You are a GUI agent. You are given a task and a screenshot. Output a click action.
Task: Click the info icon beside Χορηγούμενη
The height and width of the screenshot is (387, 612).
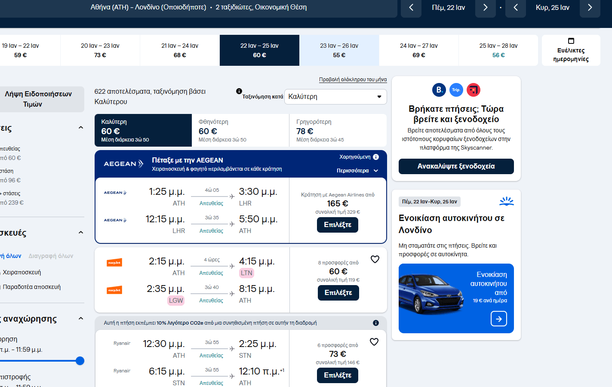(376, 157)
